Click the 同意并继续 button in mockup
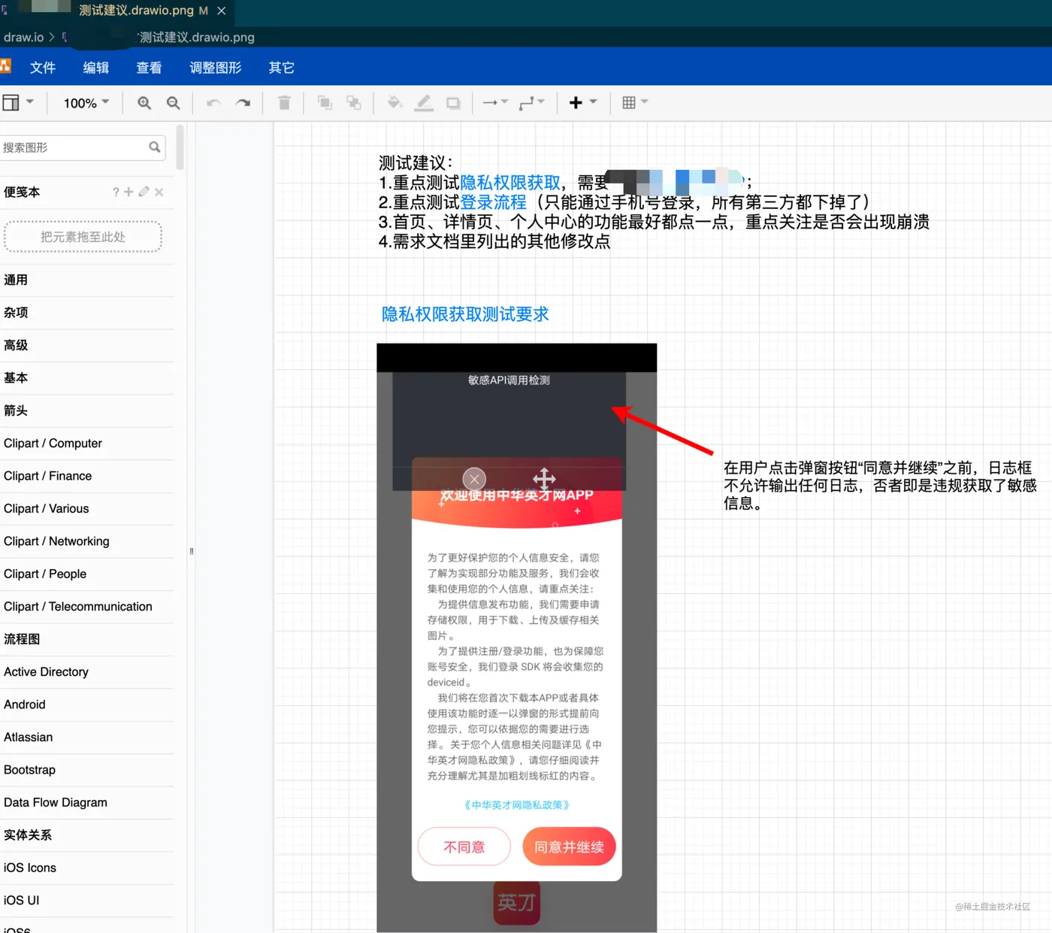Screen dimensions: 1052x933 point(569,847)
